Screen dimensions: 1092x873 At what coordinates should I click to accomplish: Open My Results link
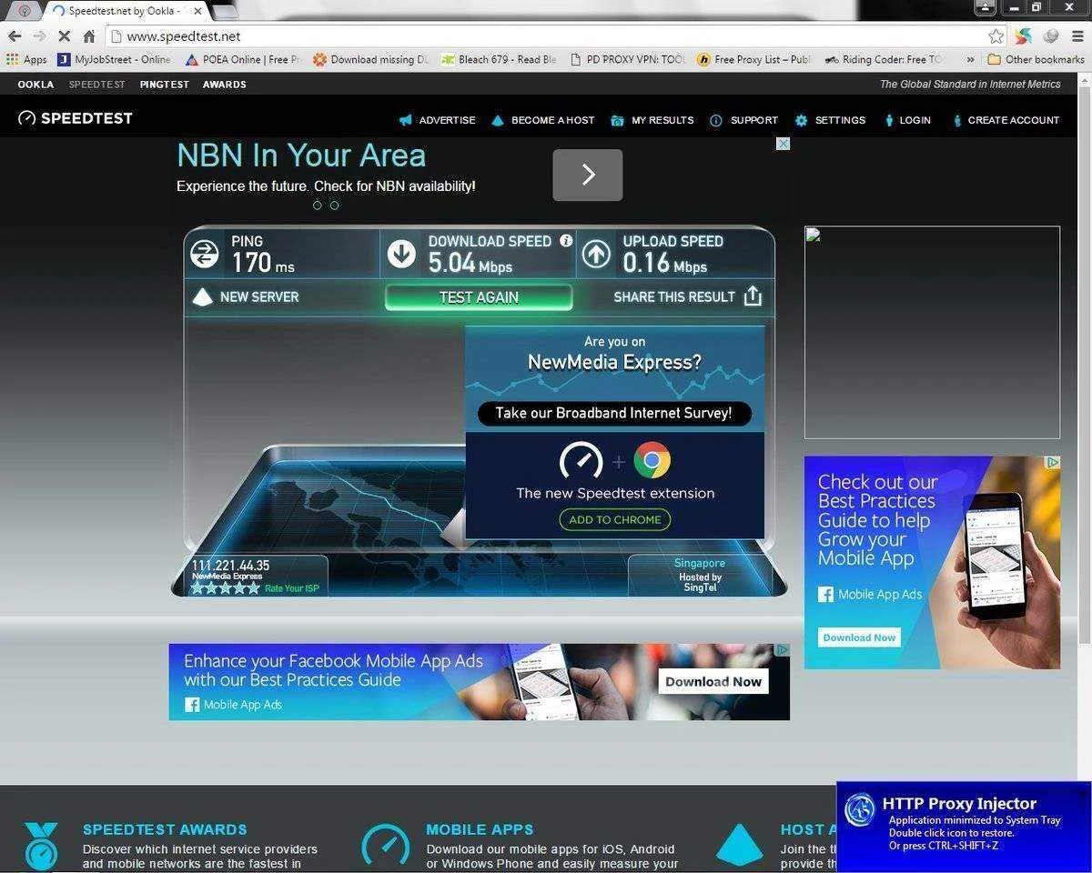coord(652,120)
